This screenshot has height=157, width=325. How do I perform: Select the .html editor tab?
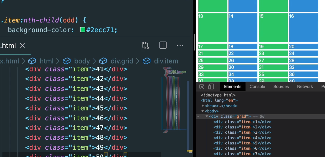pos(8,46)
